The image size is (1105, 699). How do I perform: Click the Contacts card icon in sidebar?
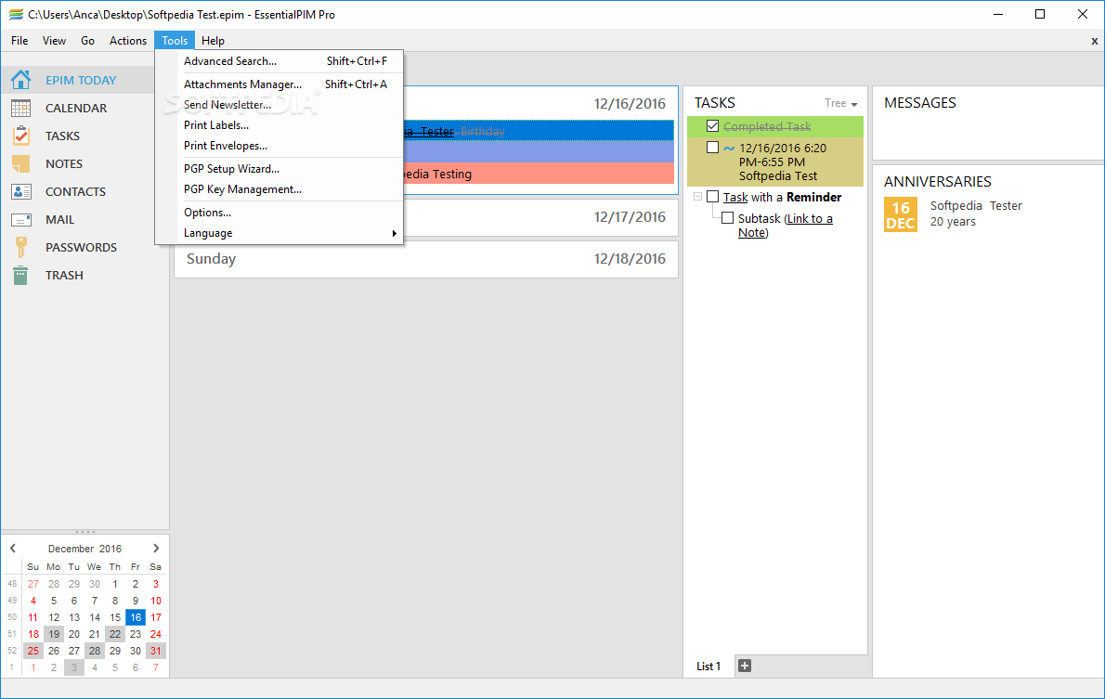tap(20, 191)
